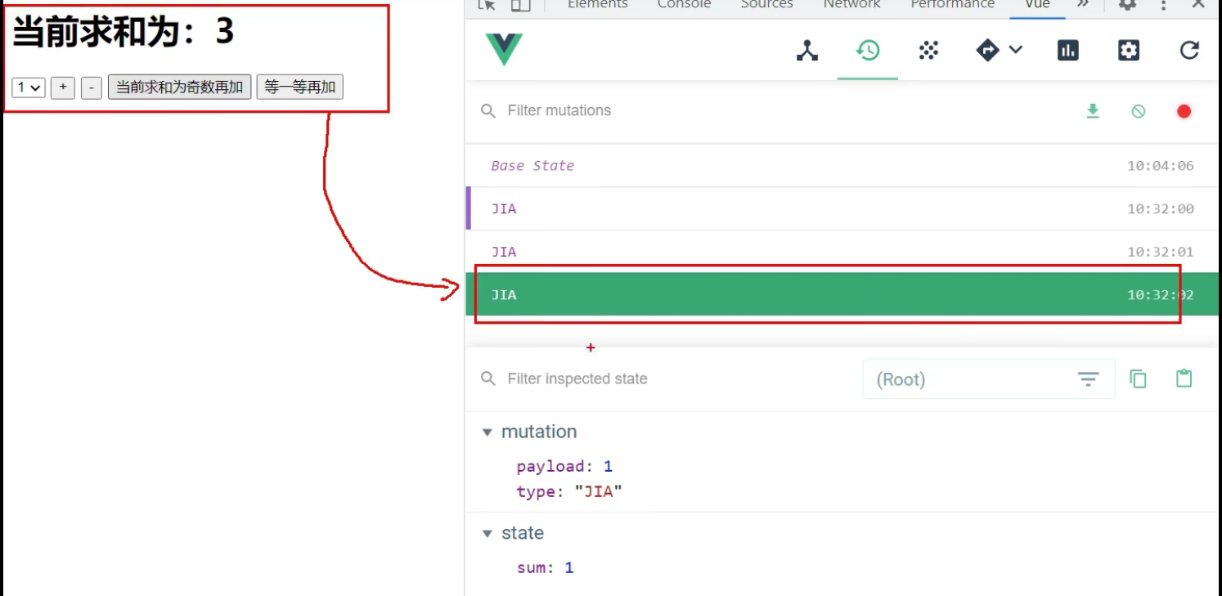Image resolution: width=1222 pixels, height=596 pixels.
Task: Click the devtools refresh icon
Action: tap(1189, 51)
